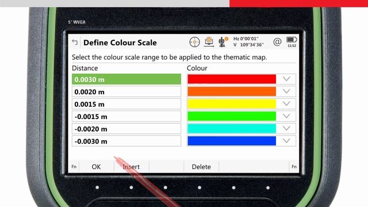The height and width of the screenshot is (207, 368).
Task: Confirm with the OK button
Action: pyautogui.click(x=97, y=167)
